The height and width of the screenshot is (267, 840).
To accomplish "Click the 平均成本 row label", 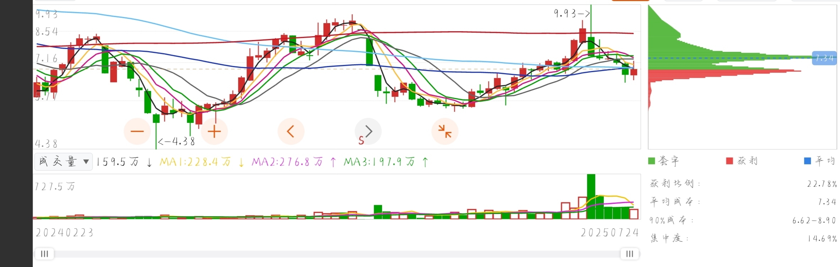I will coord(675,202).
